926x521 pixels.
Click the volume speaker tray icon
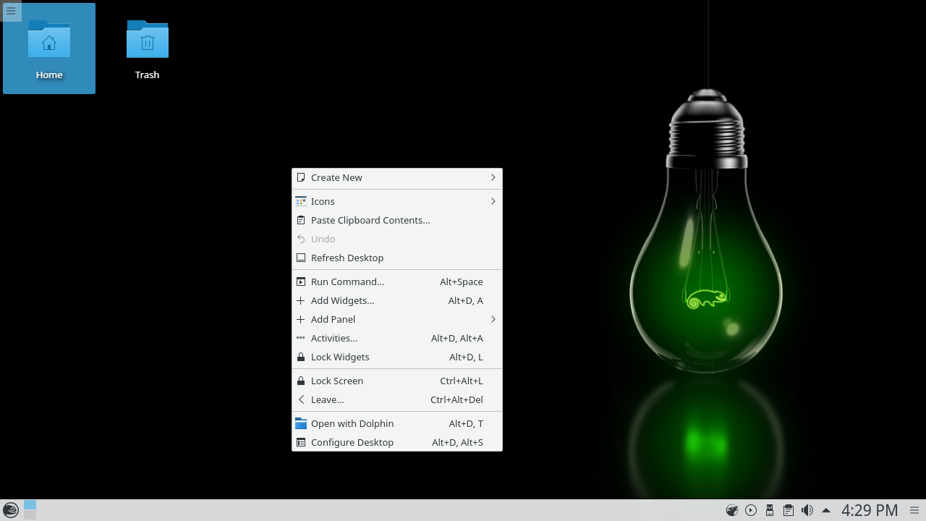pos(807,510)
